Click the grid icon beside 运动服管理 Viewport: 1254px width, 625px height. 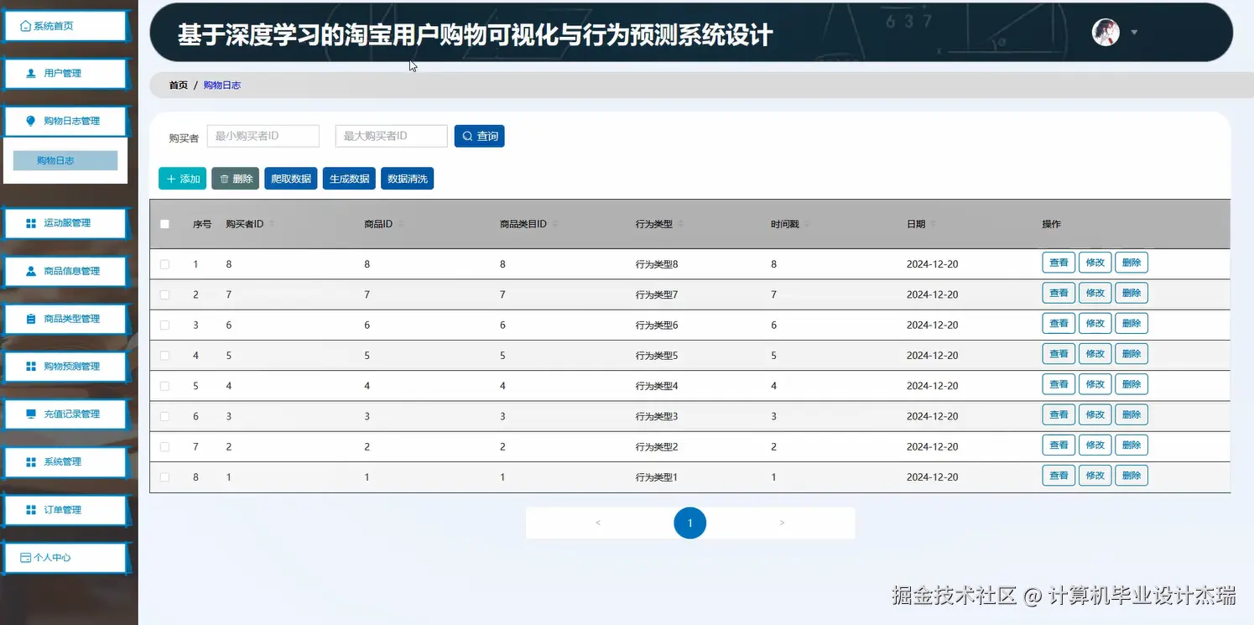pyautogui.click(x=31, y=223)
